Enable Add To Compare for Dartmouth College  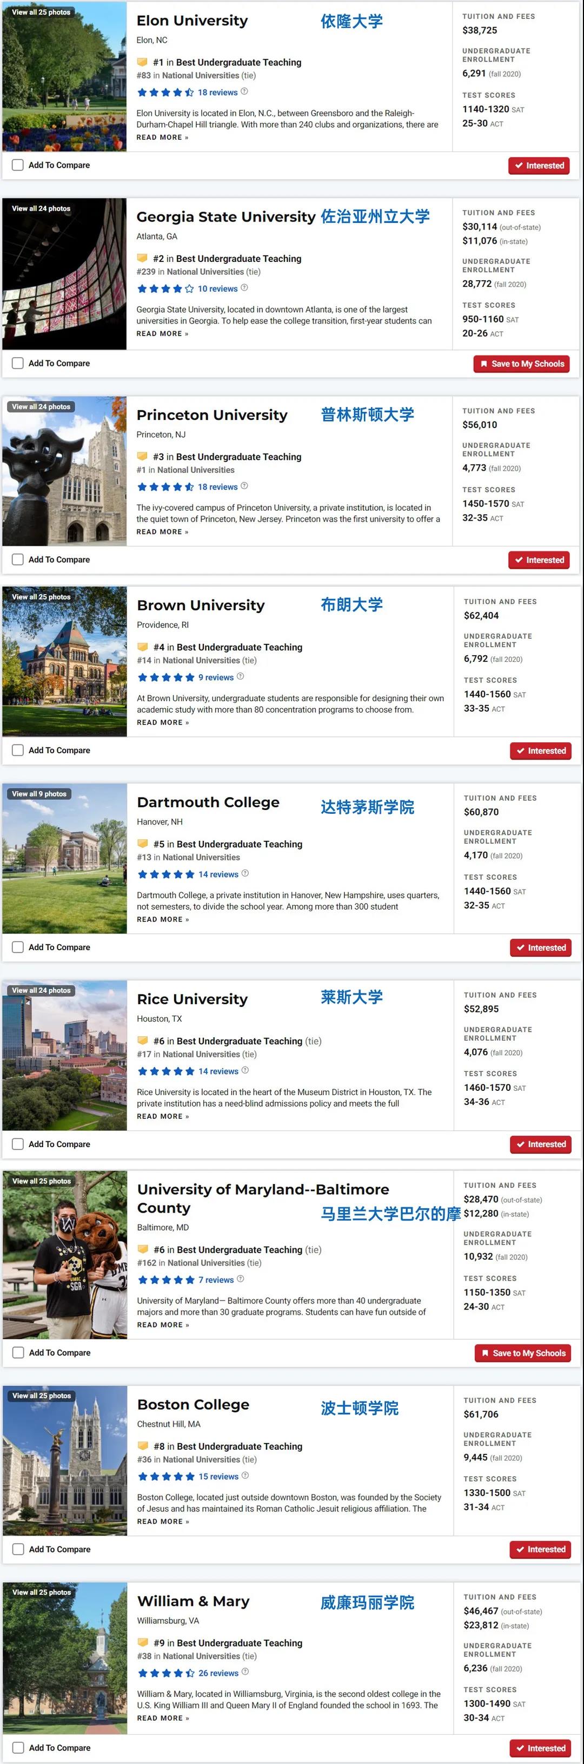(18, 947)
